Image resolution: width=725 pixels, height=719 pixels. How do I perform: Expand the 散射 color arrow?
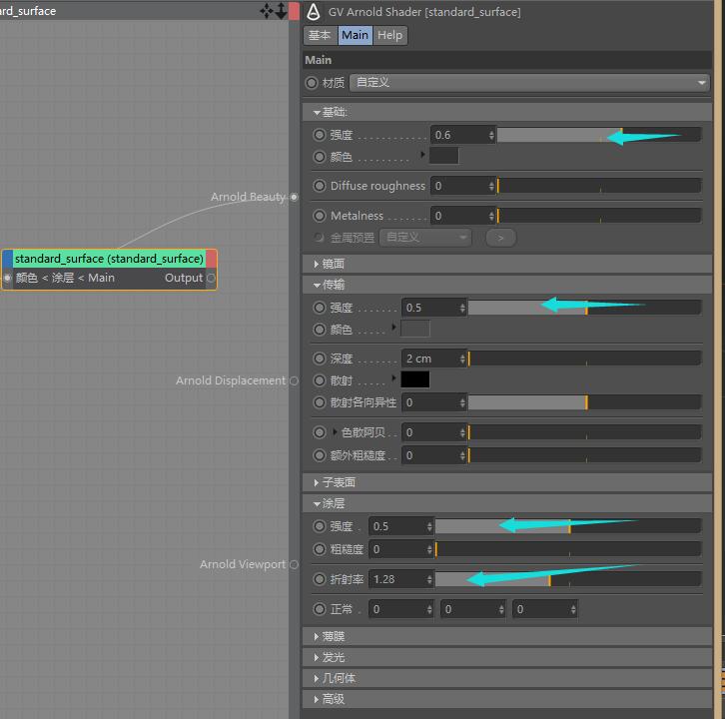pyautogui.click(x=393, y=377)
